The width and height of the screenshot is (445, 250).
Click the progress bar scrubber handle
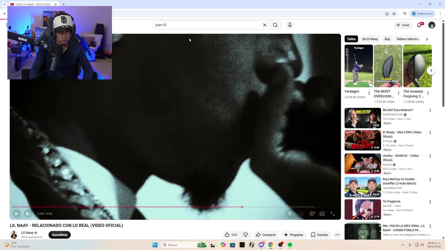pos(242,207)
